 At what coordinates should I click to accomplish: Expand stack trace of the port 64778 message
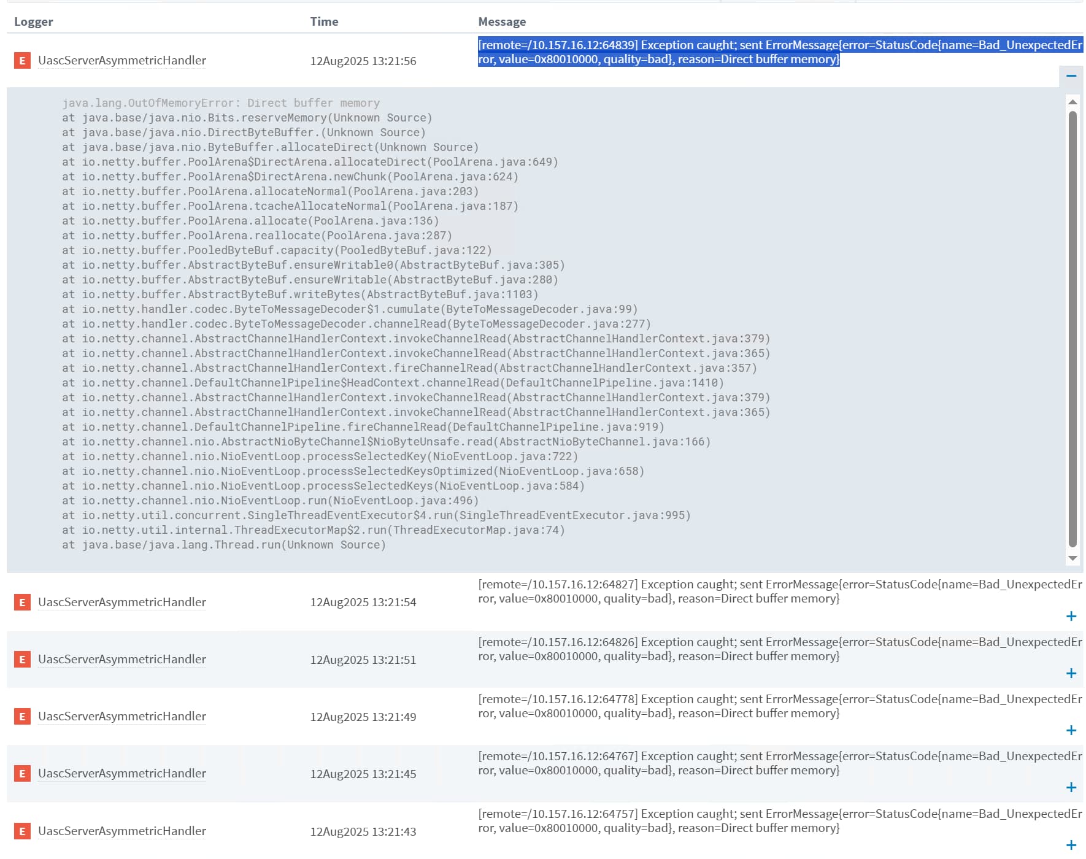1071,730
